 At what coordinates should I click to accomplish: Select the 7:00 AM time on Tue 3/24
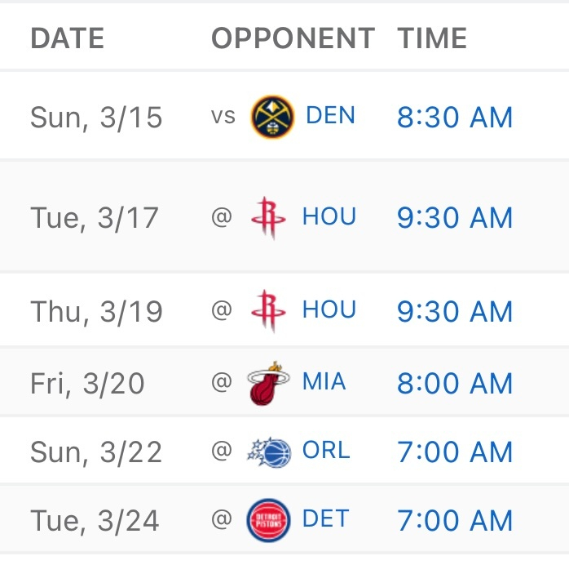coord(455,520)
